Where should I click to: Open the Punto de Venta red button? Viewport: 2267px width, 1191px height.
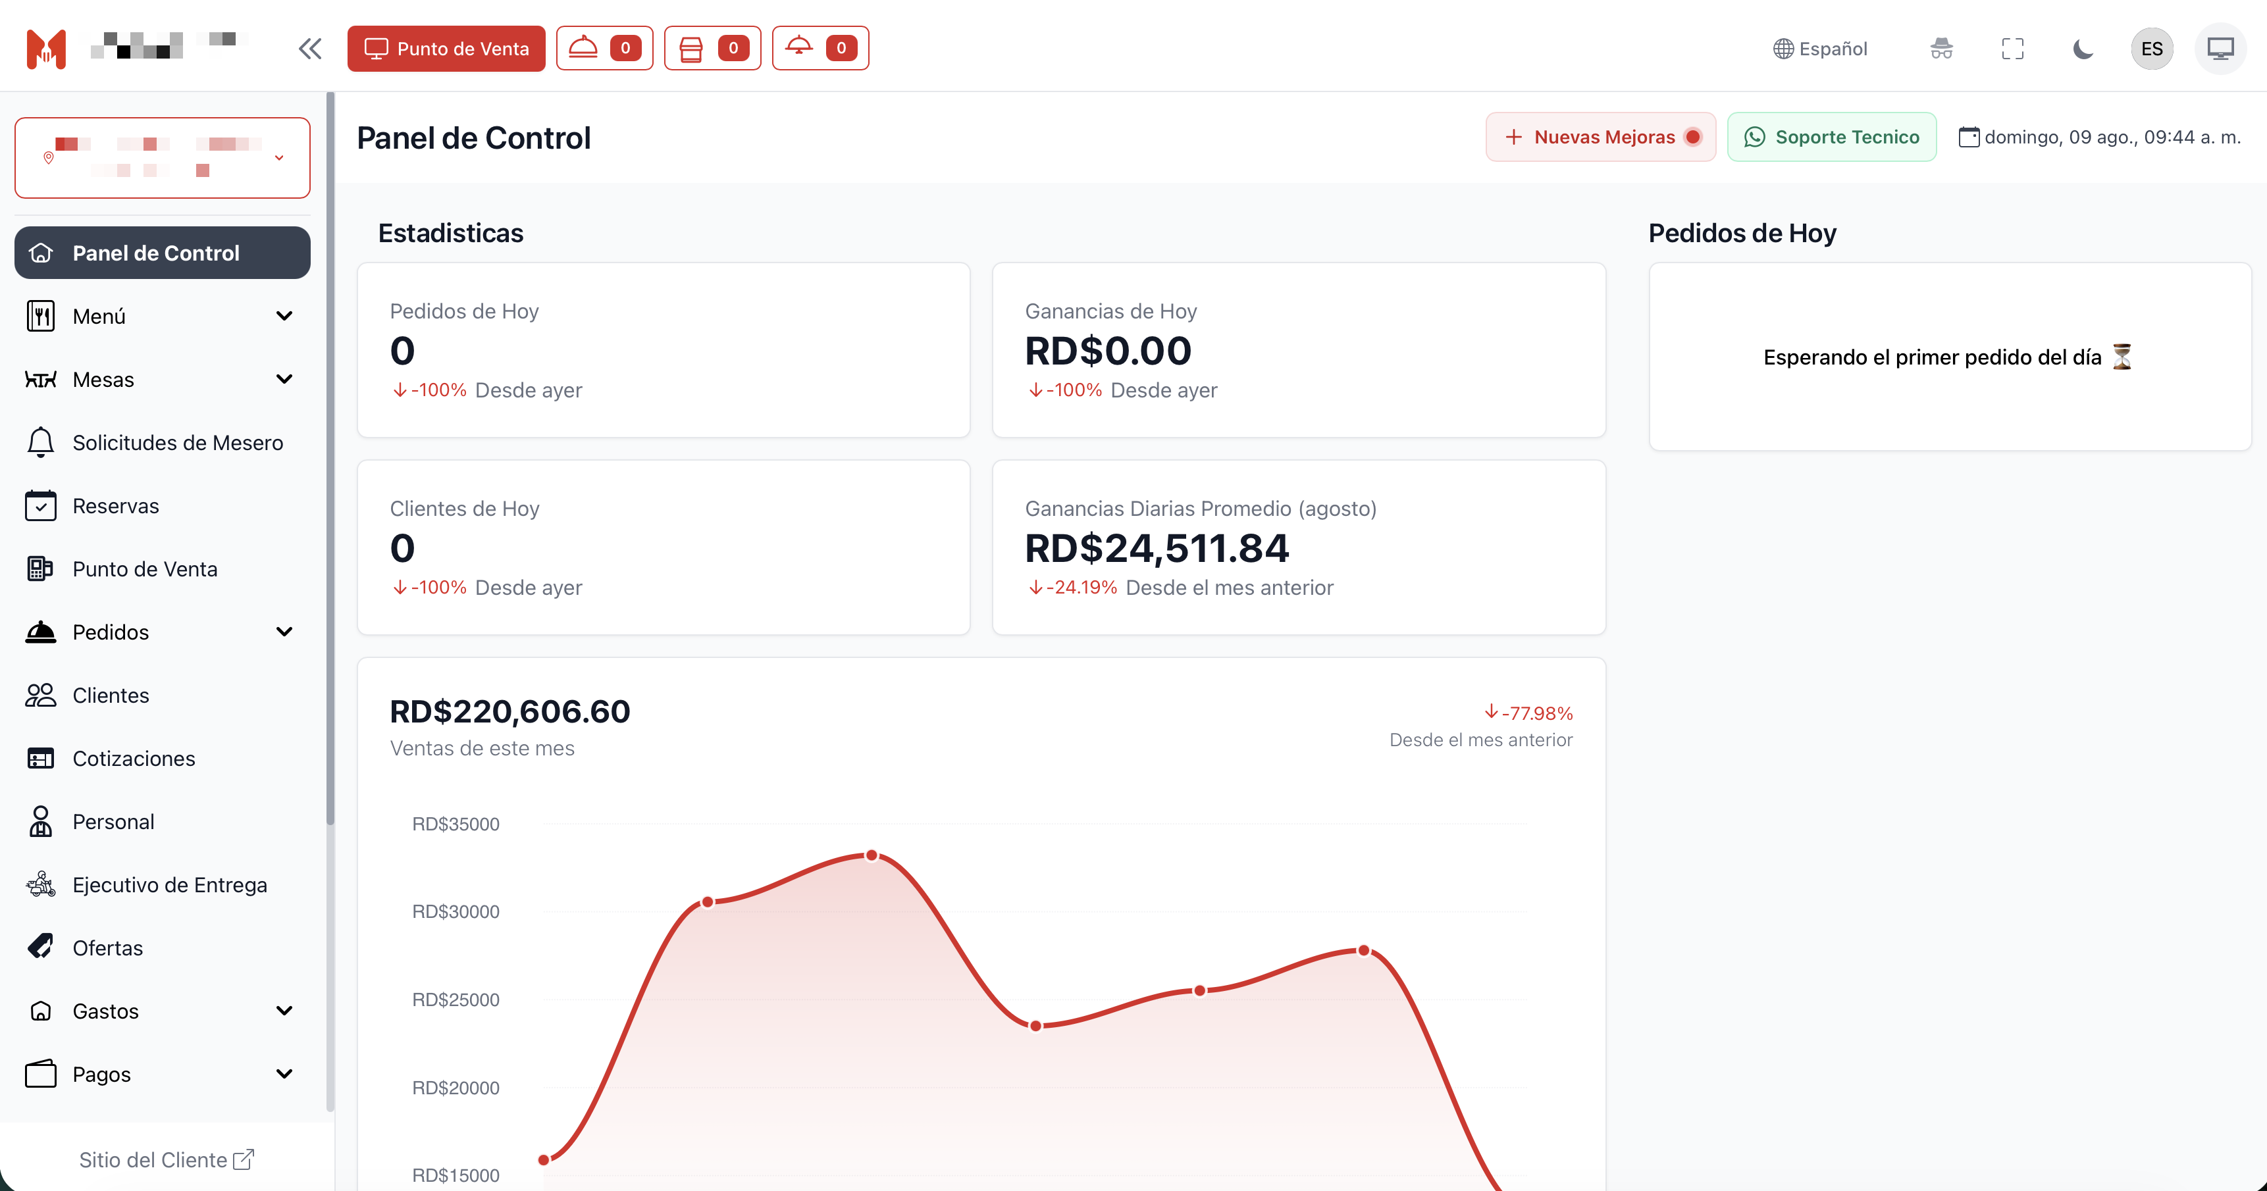446,49
